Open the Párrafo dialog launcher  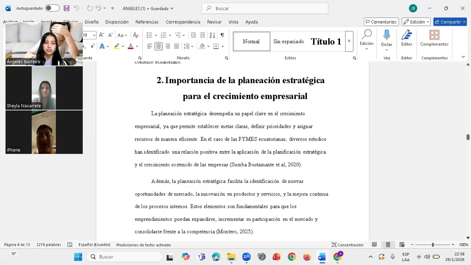coord(226,58)
